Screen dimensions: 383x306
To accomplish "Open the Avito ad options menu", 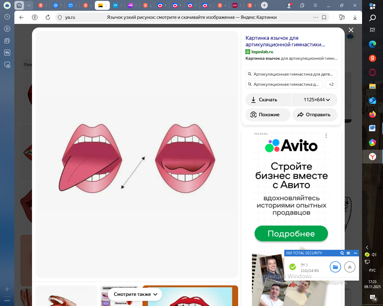I will pos(326,136).
